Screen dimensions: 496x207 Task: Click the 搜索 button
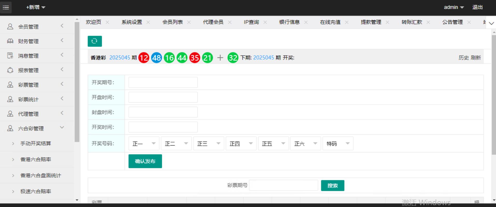[333, 186]
